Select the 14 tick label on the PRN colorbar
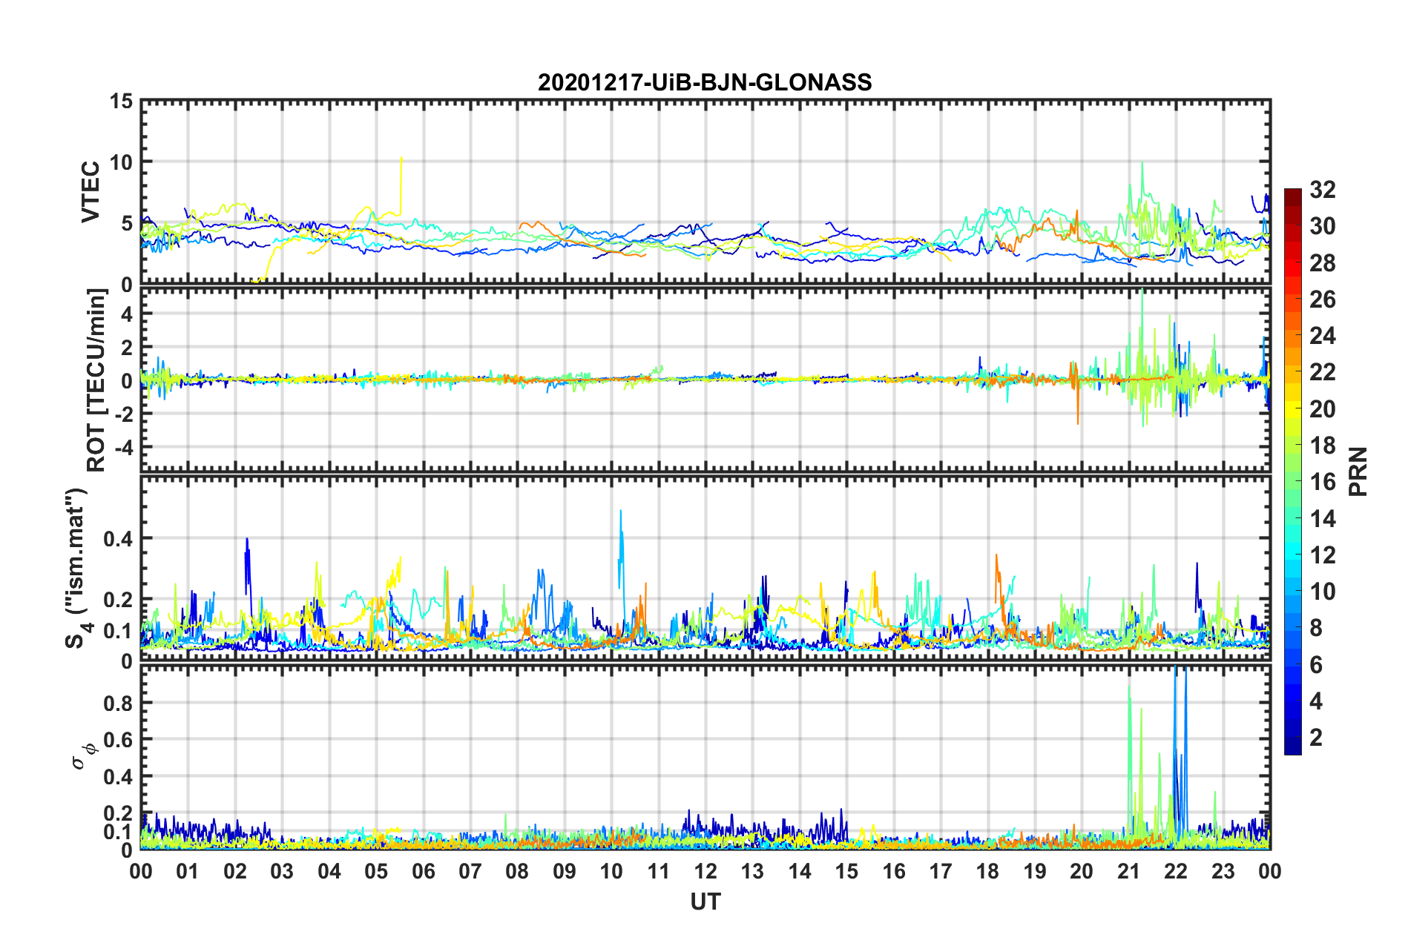 click(1323, 519)
